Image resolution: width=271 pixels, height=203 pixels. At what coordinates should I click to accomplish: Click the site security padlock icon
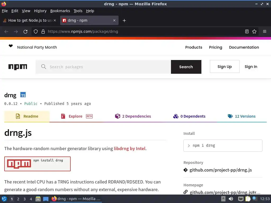click(43, 31)
